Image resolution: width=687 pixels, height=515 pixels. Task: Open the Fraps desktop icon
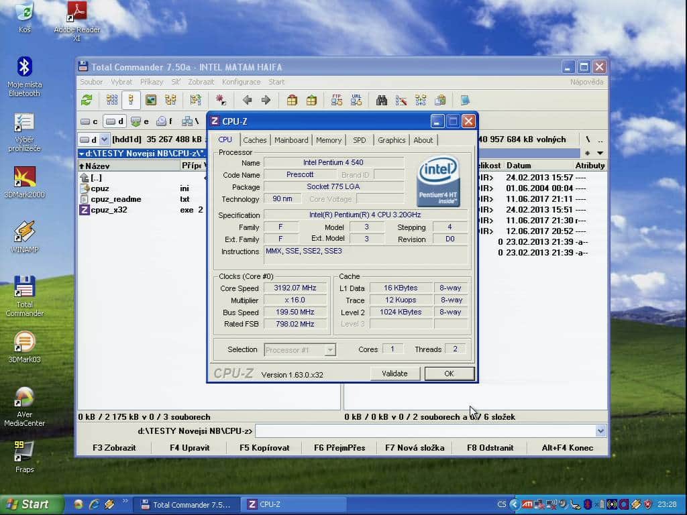(x=25, y=457)
